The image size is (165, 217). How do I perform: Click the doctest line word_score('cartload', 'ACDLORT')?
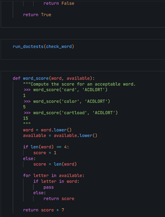click(x=71, y=113)
